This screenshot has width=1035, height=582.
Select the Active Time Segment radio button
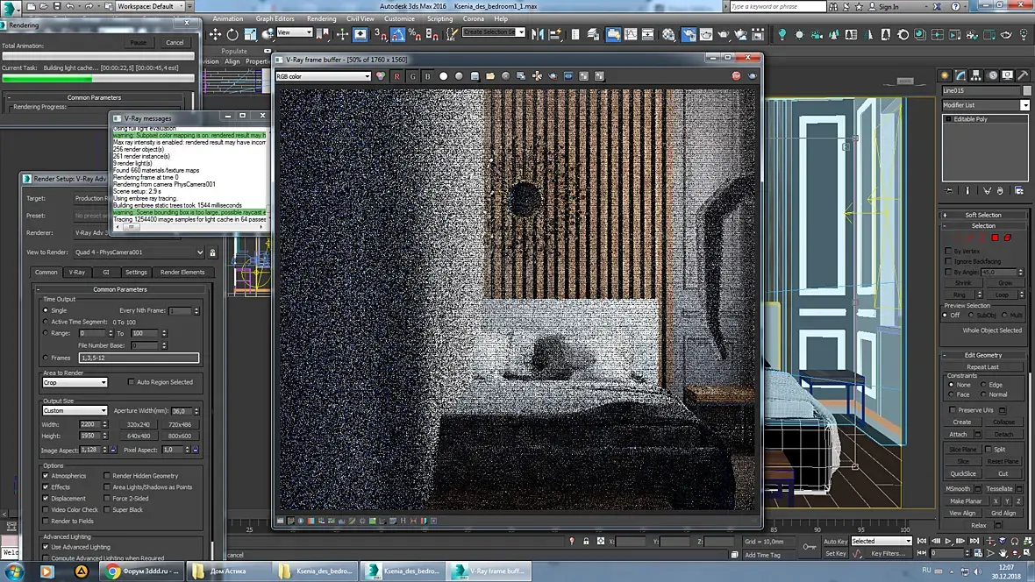tap(46, 322)
